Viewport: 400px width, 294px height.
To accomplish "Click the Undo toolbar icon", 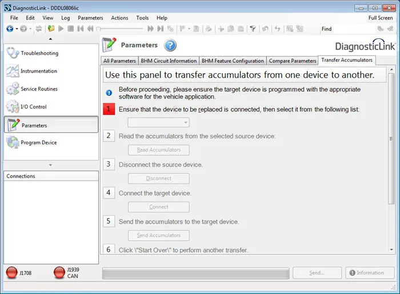I will point(265,29).
